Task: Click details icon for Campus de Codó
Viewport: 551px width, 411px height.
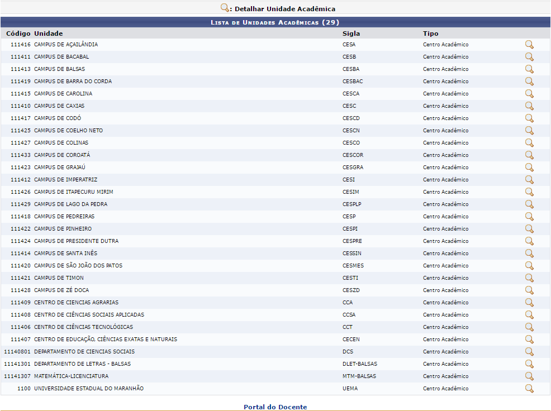Action: coord(529,118)
